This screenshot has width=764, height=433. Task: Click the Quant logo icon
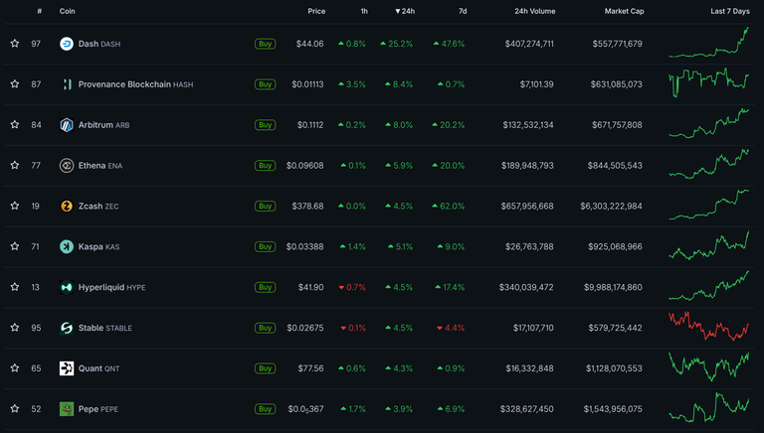click(x=67, y=368)
